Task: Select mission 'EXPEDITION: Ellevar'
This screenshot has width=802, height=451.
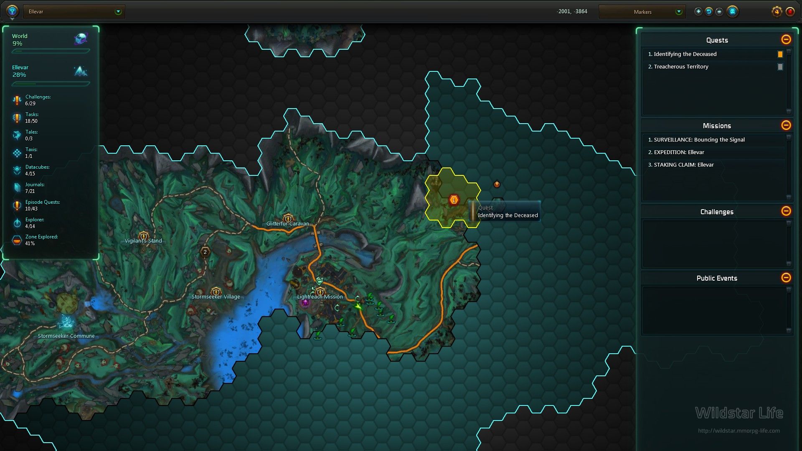Action: pyautogui.click(x=713, y=152)
